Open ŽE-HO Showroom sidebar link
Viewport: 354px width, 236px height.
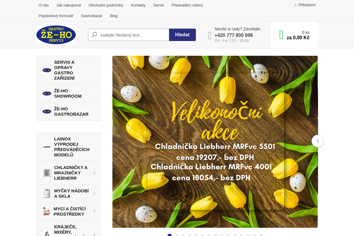click(68, 94)
